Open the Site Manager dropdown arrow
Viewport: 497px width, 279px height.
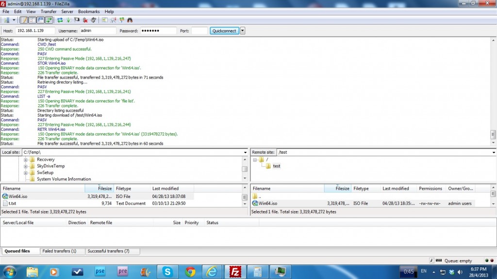pyautogui.click(x=14, y=20)
